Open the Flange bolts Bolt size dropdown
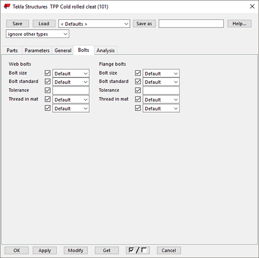The image size is (259, 258). pos(161,73)
